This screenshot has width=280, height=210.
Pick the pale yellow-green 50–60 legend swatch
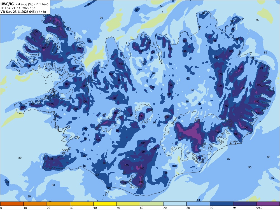(128, 204)
